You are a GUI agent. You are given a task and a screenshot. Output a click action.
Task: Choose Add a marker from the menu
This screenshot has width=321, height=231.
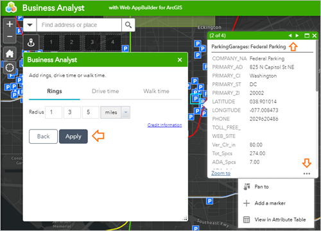click(276, 203)
